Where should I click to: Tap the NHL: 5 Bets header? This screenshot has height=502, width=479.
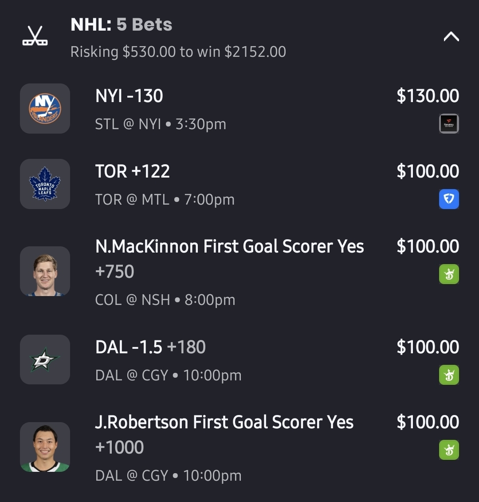click(121, 25)
